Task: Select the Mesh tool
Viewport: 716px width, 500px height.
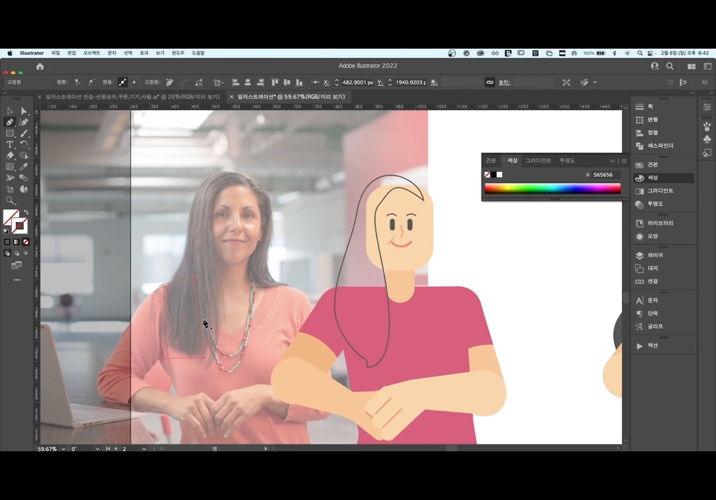Action: pyautogui.click(x=10, y=167)
